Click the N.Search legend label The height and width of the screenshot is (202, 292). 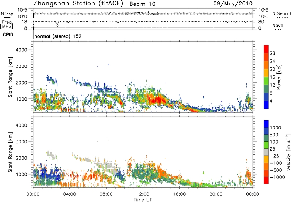point(282,13)
